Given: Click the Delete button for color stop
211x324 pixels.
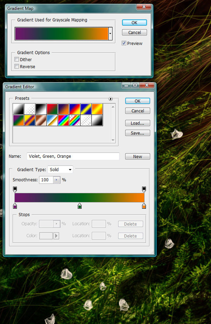Looking at the screenshot, I should [130, 236].
